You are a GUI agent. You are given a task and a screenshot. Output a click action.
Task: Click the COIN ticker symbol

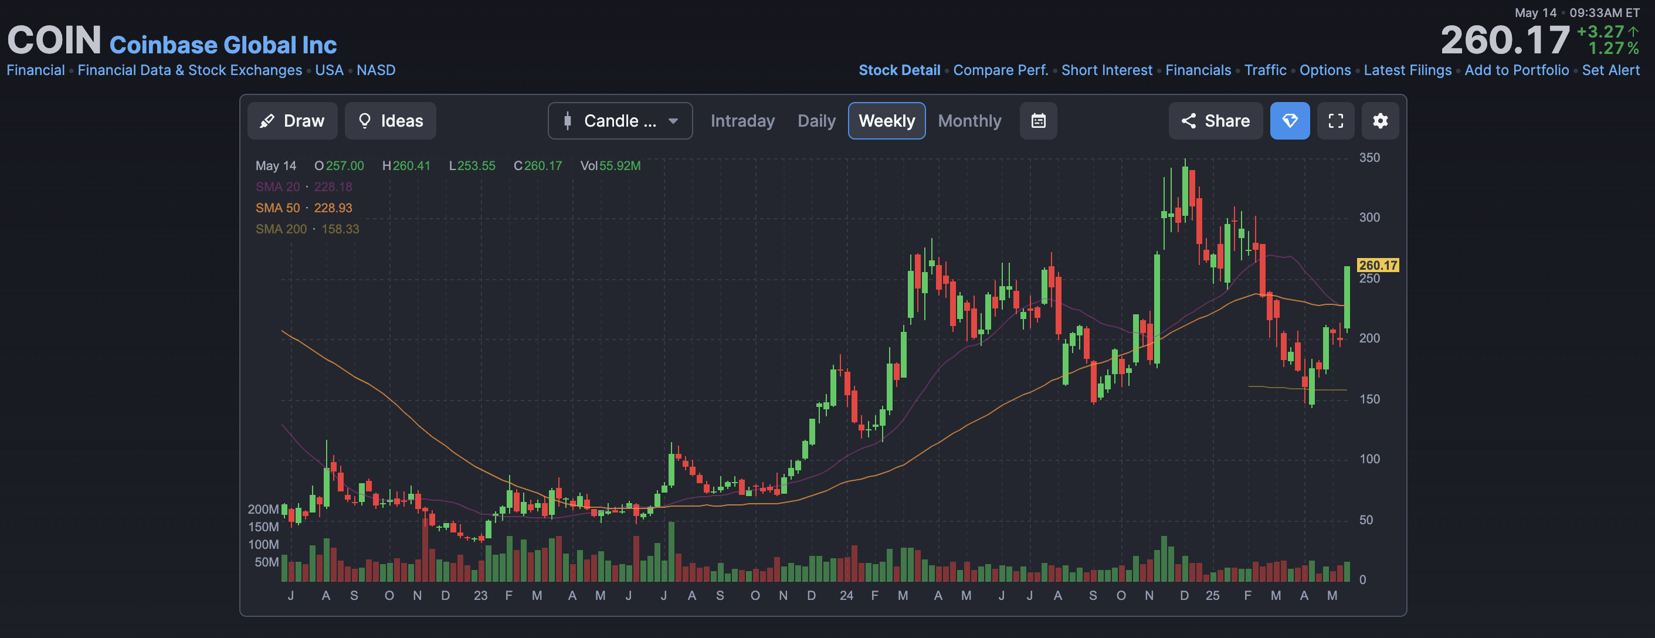(54, 40)
